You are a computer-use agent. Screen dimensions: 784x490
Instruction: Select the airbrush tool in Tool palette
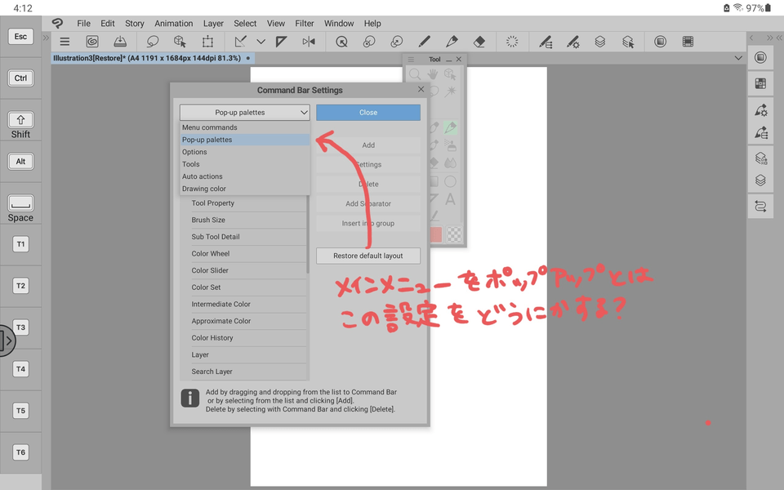pyautogui.click(x=450, y=145)
